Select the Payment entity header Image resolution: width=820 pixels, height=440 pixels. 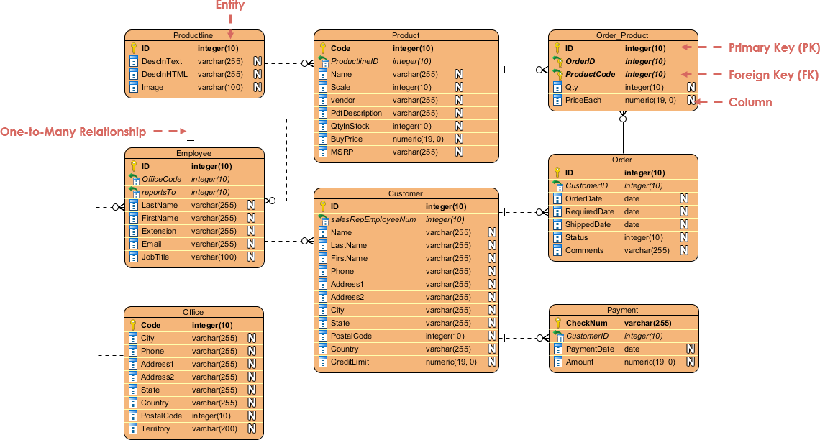click(623, 311)
